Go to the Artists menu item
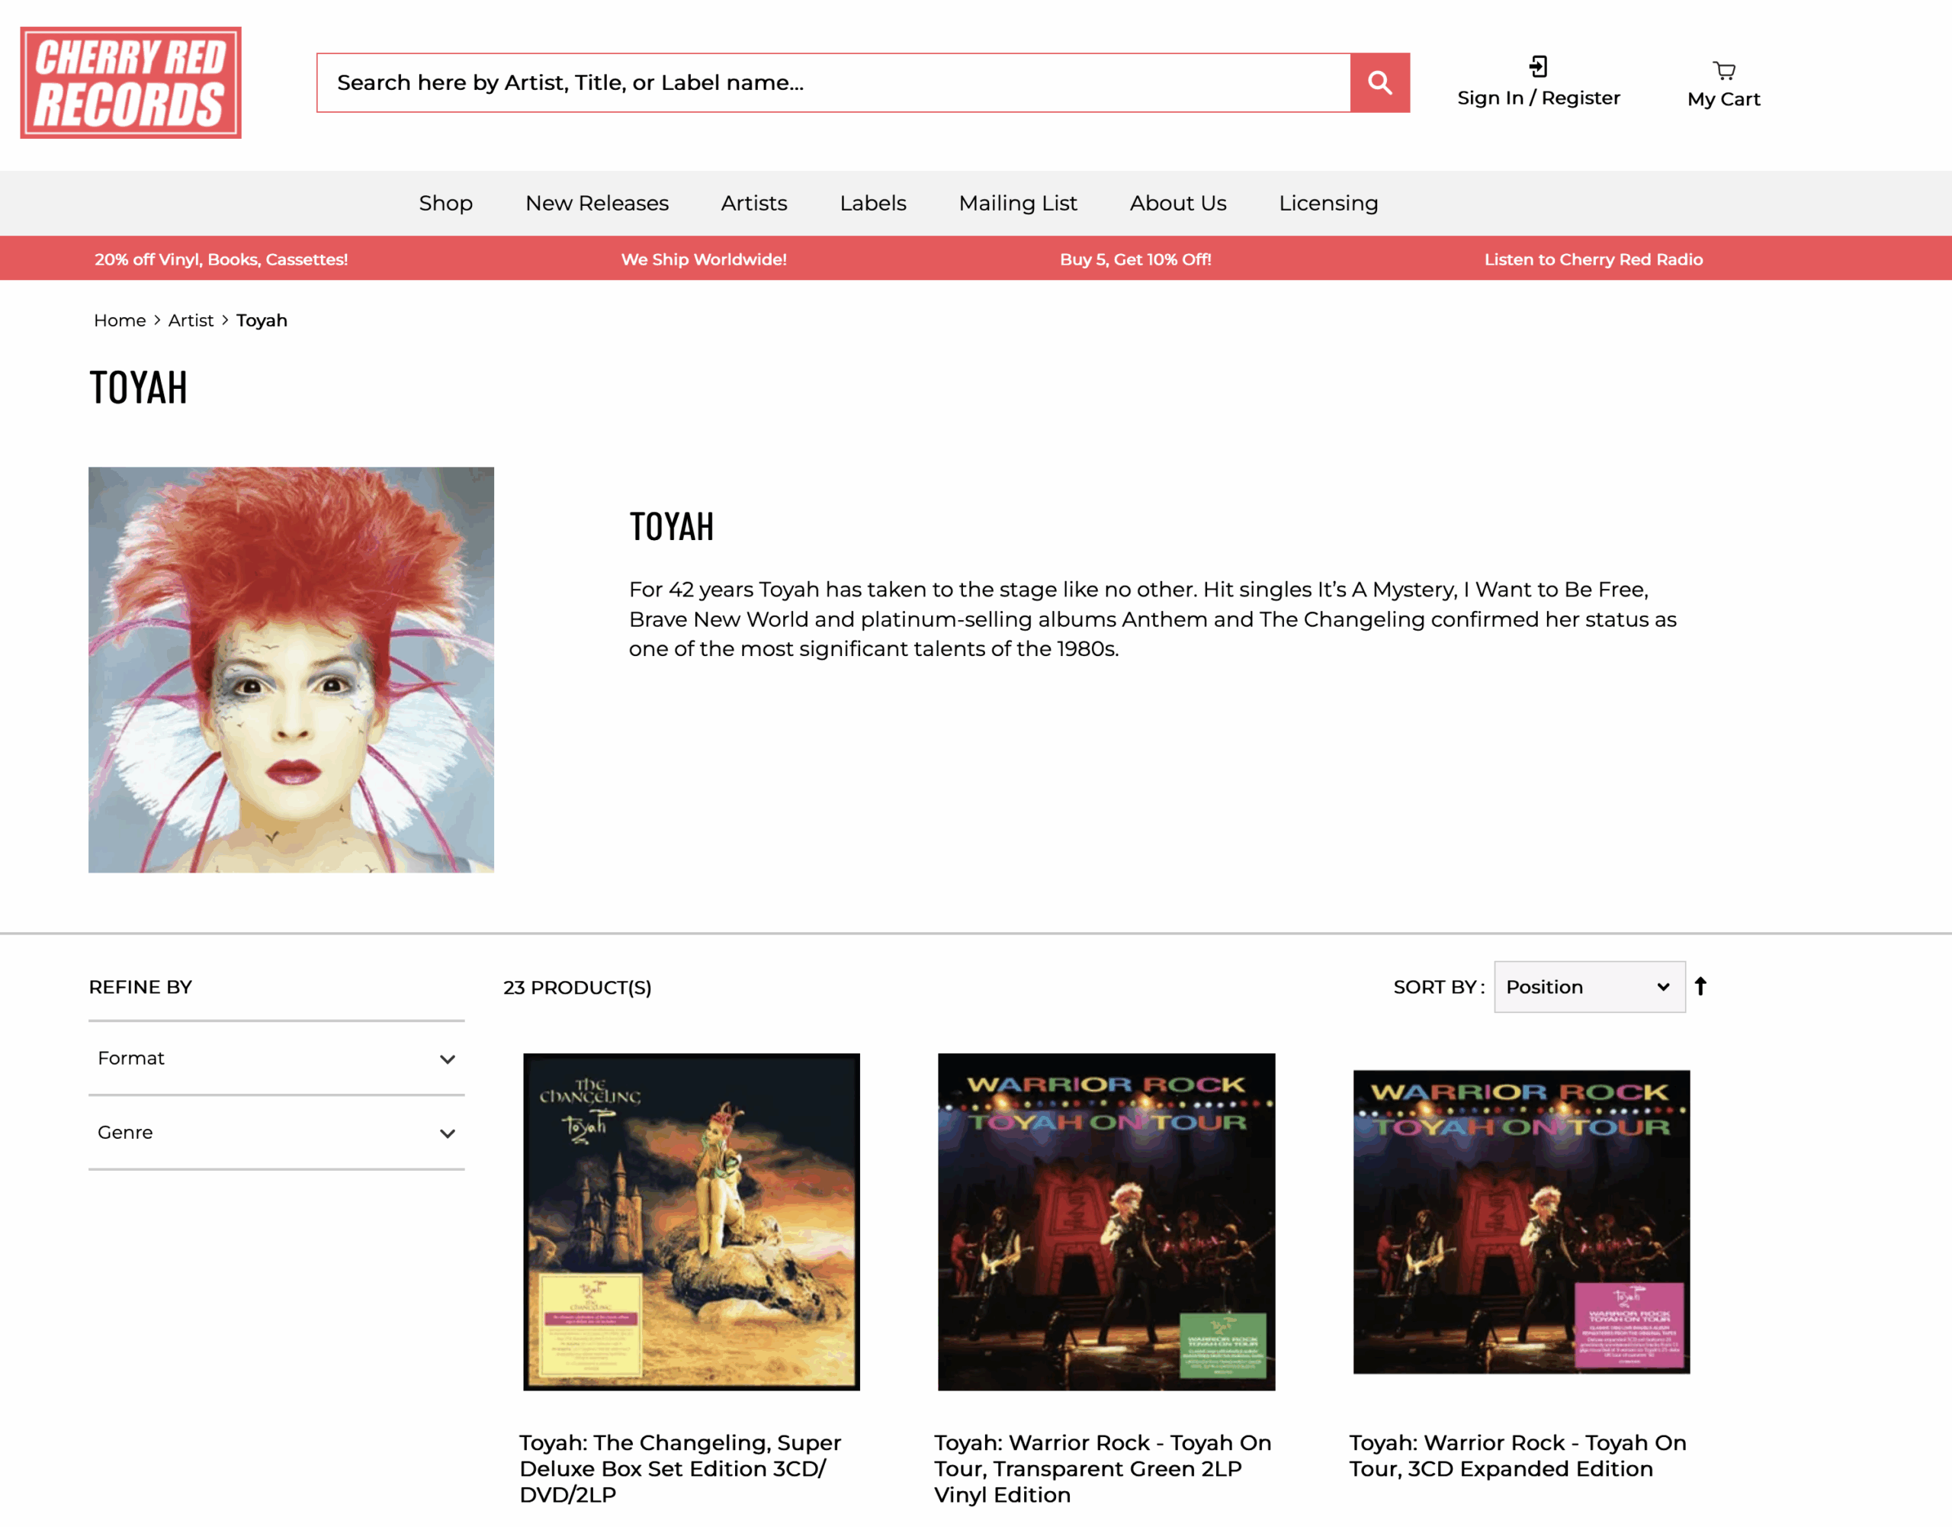 click(x=753, y=203)
